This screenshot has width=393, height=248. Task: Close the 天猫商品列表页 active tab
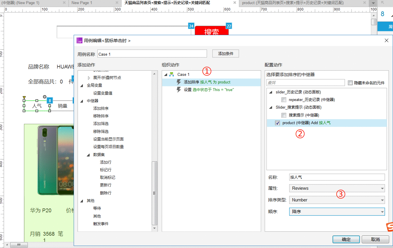point(235,3)
